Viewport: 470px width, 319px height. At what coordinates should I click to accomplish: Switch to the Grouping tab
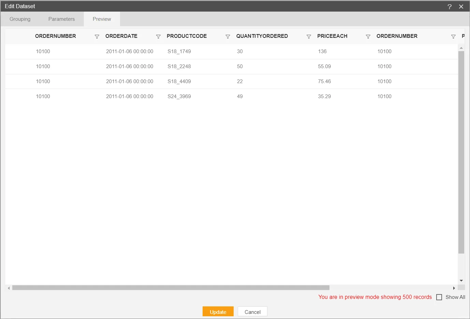pyautogui.click(x=20, y=19)
